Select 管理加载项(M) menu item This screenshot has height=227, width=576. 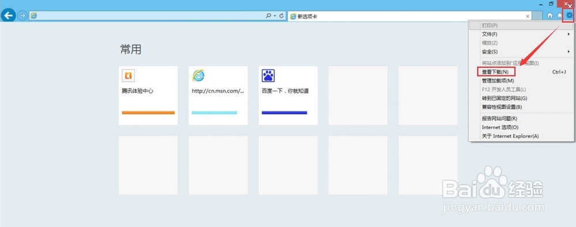pyautogui.click(x=522, y=80)
